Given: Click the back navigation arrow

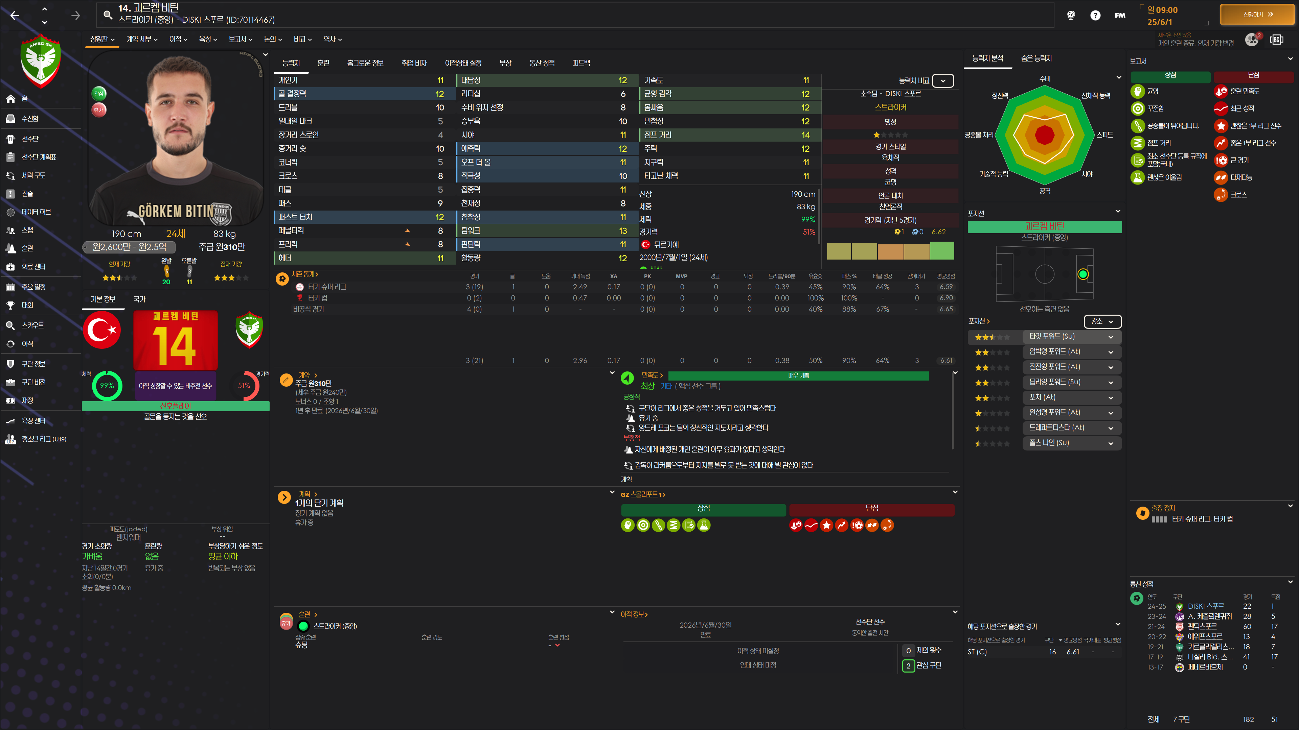Looking at the screenshot, I should [15, 16].
